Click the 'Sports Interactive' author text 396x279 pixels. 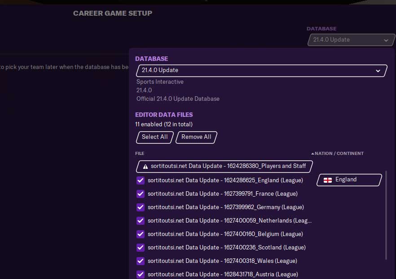point(160,82)
